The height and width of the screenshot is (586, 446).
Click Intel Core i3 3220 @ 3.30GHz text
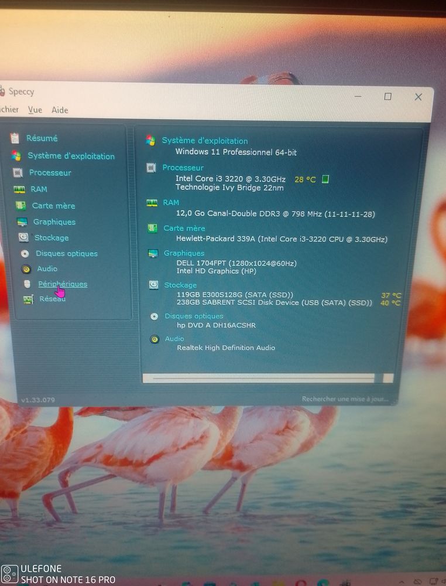230,179
